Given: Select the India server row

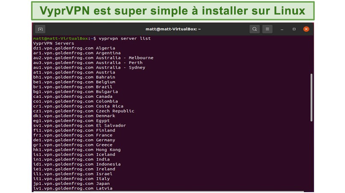Looking at the screenshot, I should (x=71, y=159).
